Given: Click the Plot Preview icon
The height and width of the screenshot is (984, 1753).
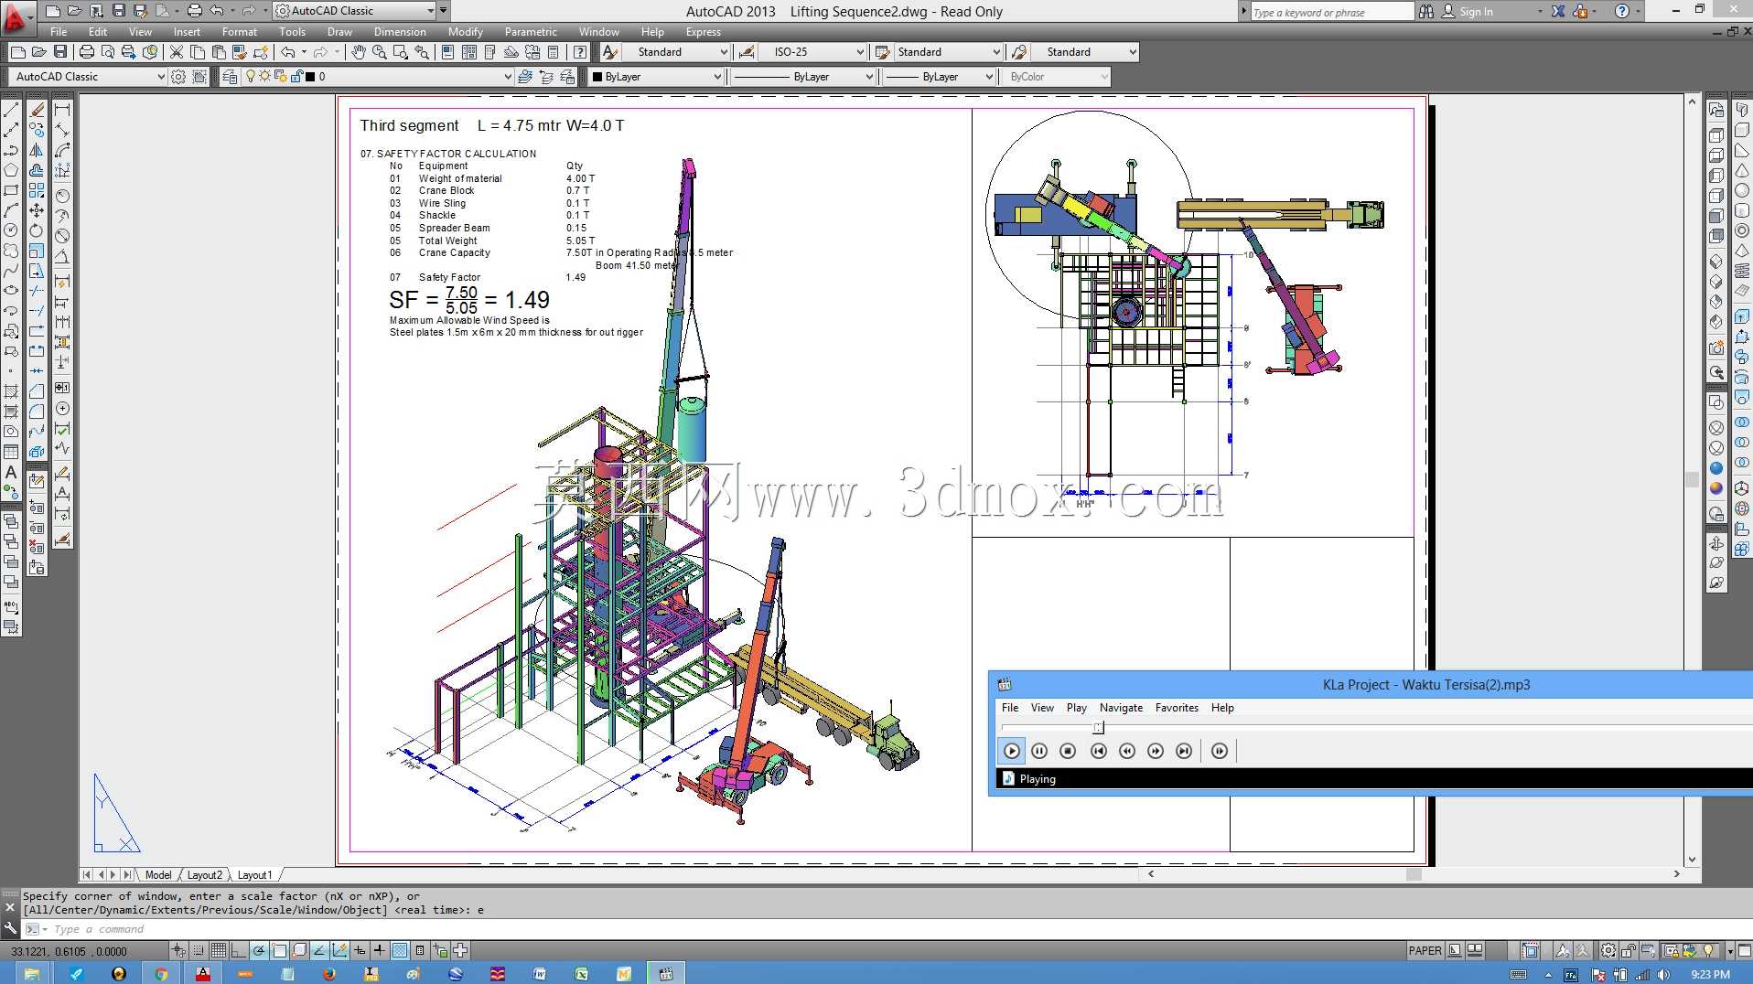Looking at the screenshot, I should (x=108, y=52).
